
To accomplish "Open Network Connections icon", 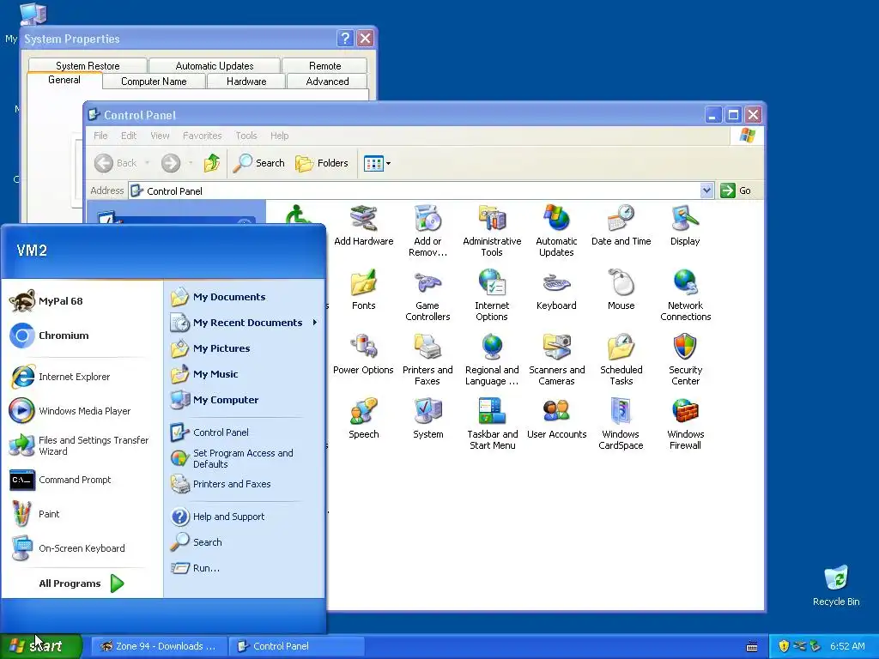I will [x=685, y=295].
